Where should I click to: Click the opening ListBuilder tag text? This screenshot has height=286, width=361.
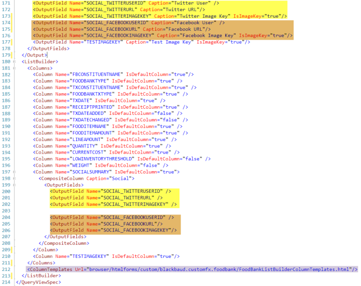pos(40,61)
